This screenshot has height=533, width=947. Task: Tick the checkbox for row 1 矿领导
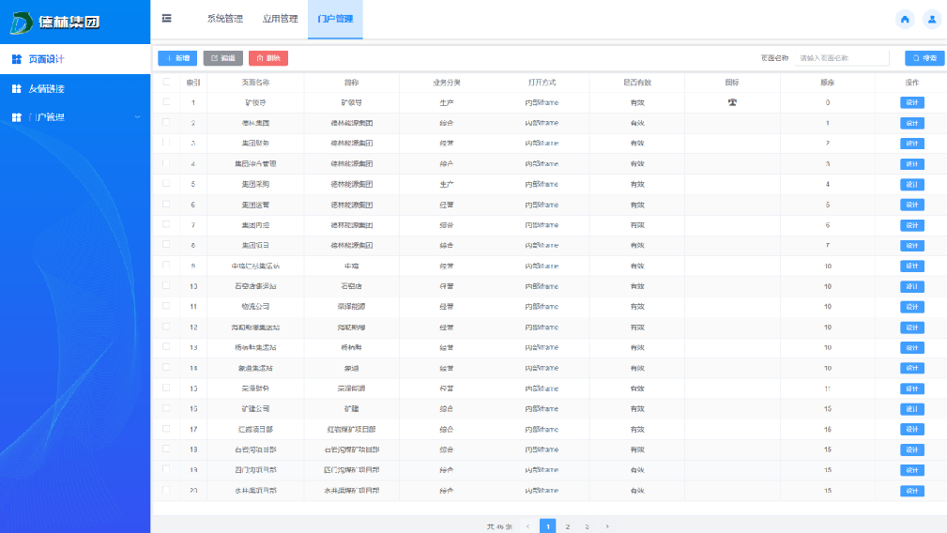(166, 102)
